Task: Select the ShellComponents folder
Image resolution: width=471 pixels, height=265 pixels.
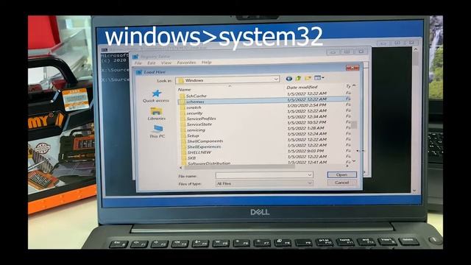Action: 205,141
